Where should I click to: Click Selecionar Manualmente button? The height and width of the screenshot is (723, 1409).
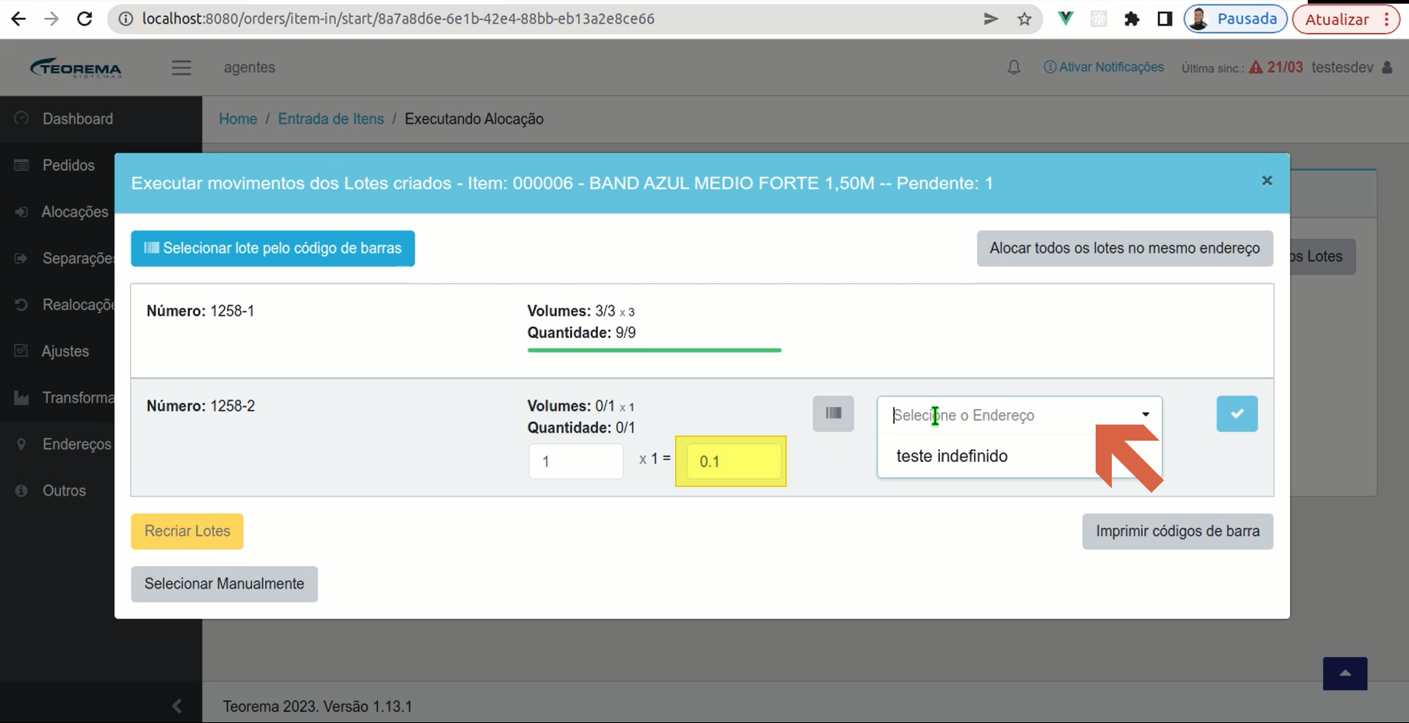224,584
